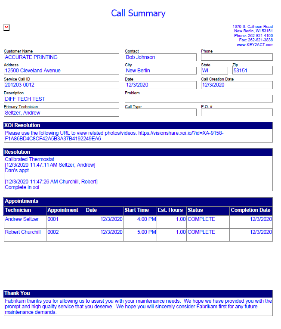Click the www.KEY2ACT.com website link
This screenshot has height=329, width=281.
pos(255,45)
